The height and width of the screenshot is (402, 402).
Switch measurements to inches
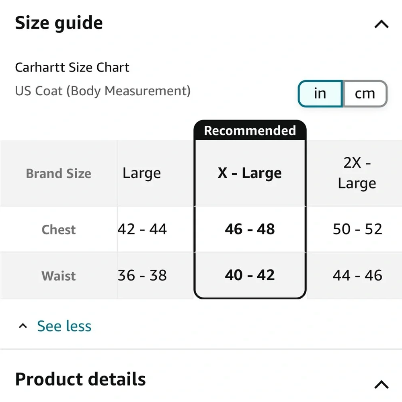point(320,94)
